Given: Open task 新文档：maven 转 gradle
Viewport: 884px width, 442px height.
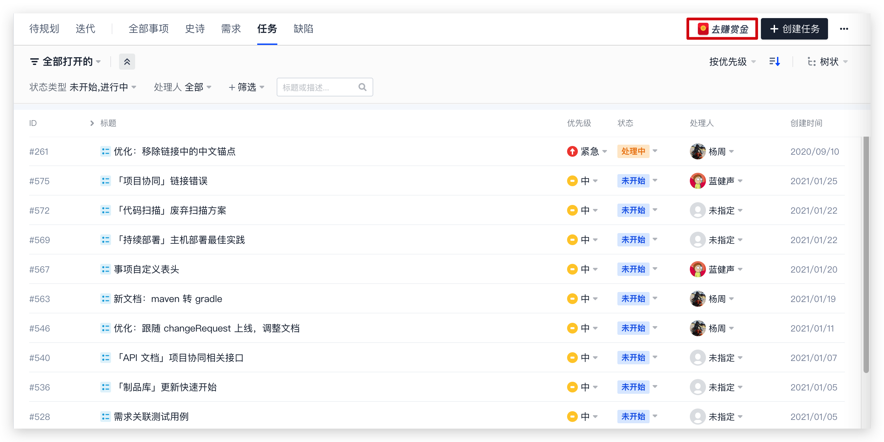Looking at the screenshot, I should click(168, 299).
